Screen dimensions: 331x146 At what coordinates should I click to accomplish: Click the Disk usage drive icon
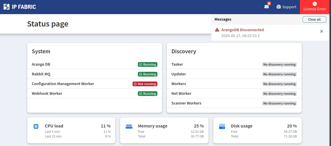[222, 126]
